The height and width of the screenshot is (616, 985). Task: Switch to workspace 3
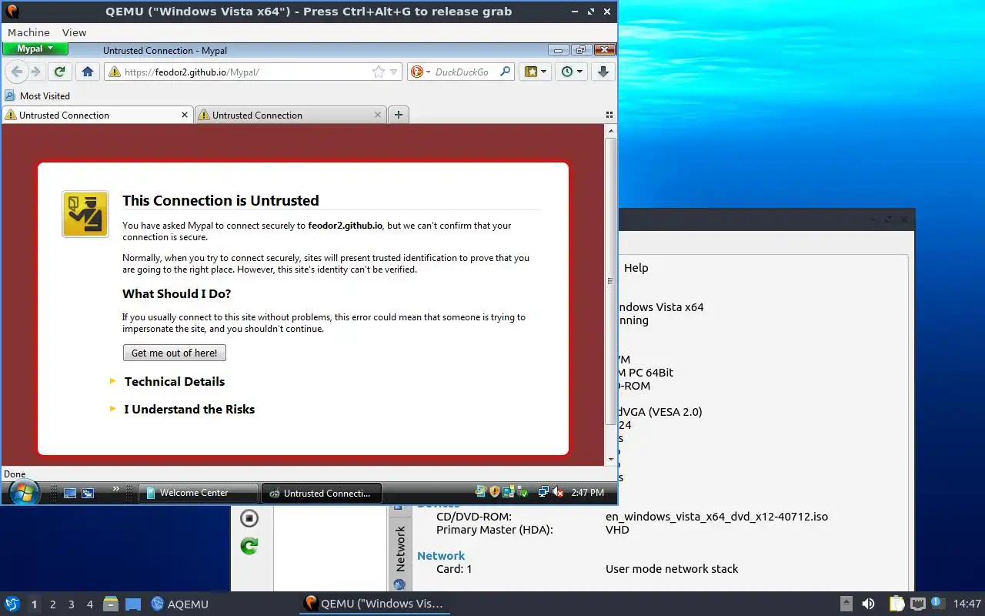[x=72, y=604]
